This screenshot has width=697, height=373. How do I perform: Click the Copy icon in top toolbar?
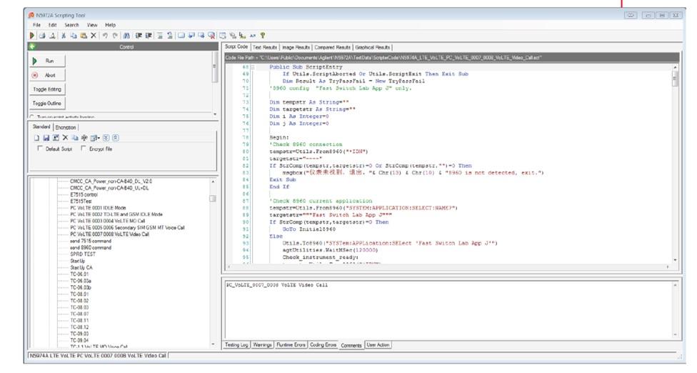[74, 36]
